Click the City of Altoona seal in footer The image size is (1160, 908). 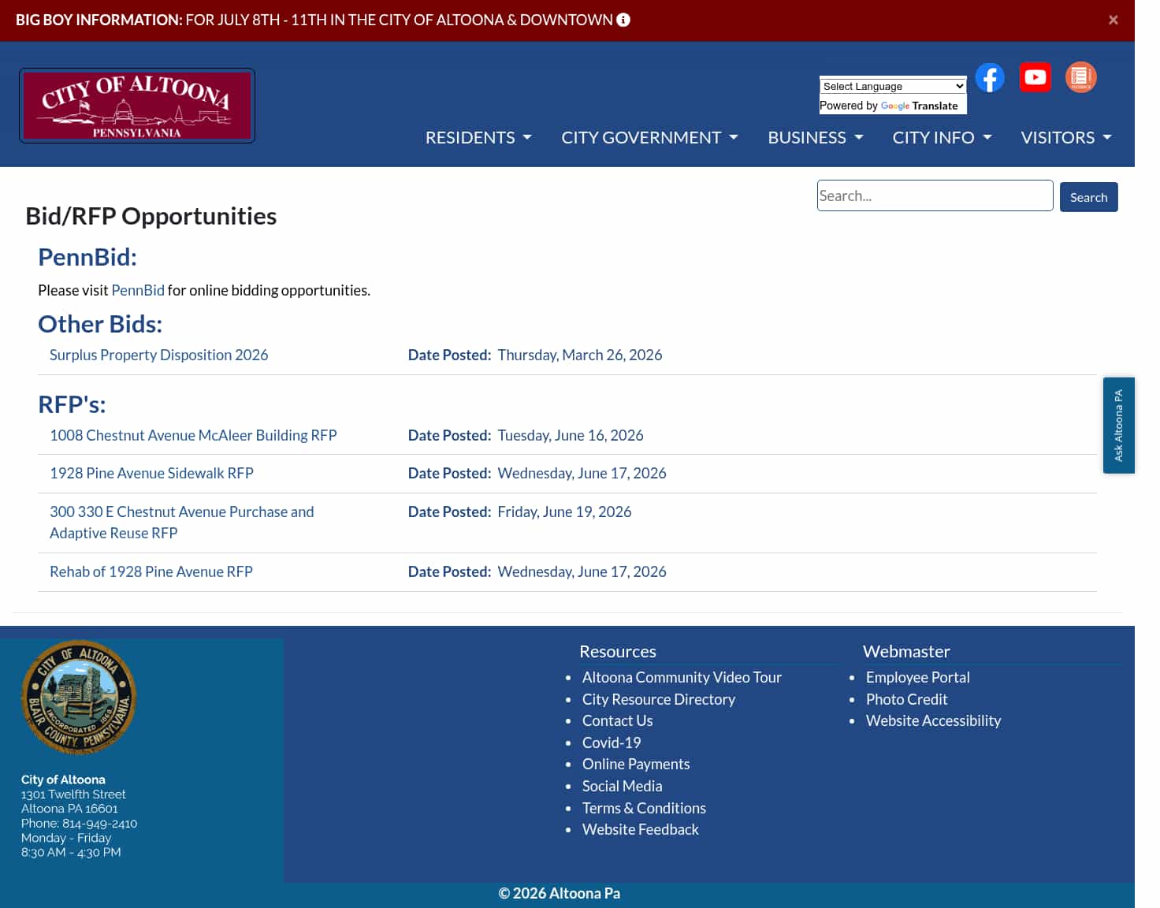79,698
